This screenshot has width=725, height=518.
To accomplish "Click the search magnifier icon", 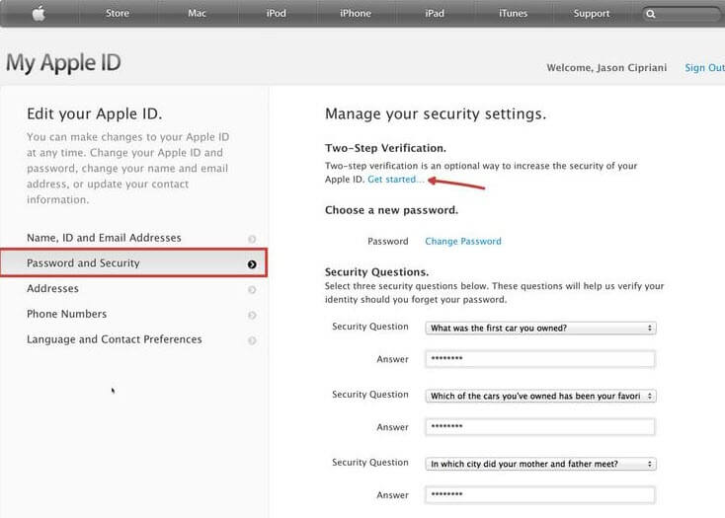I will pyautogui.click(x=651, y=14).
